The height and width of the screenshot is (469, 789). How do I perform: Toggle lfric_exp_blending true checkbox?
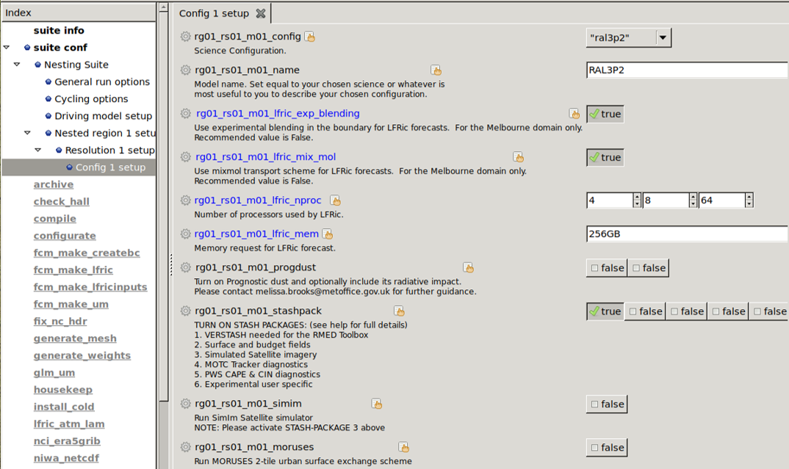(605, 114)
